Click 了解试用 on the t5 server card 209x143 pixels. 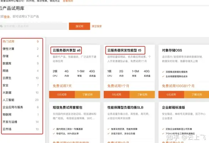pos(142,95)
